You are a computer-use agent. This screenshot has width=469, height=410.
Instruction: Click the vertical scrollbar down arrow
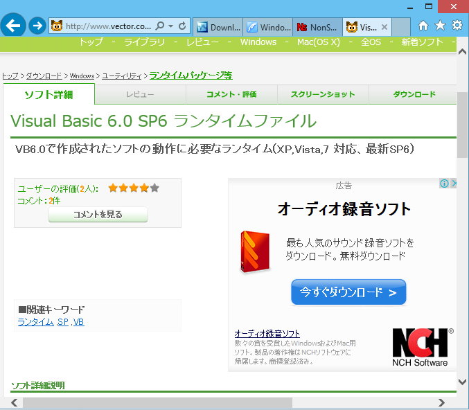(x=463, y=382)
